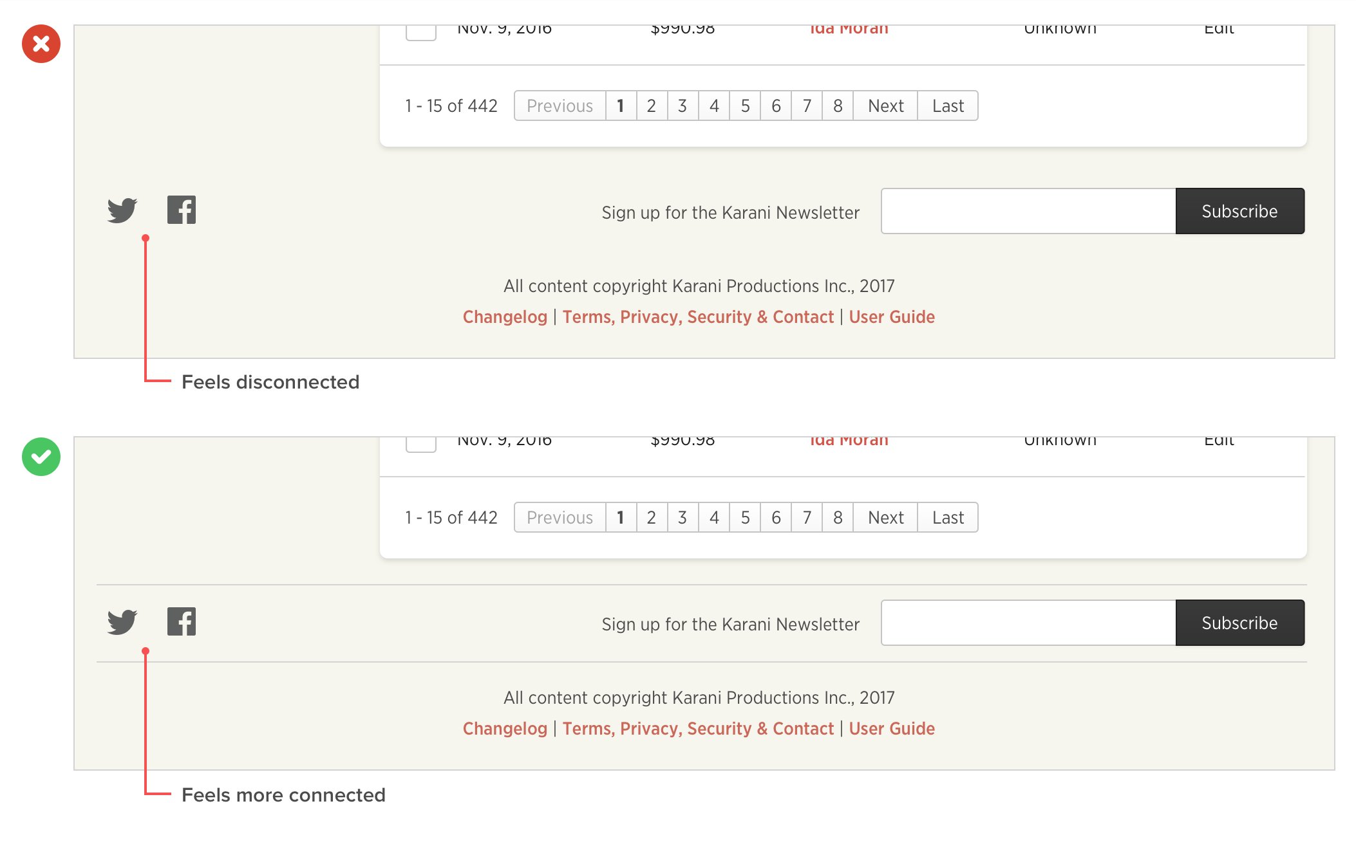Click Next in the bottom example pagination
This screenshot has height=844, width=1356.
[x=885, y=517]
